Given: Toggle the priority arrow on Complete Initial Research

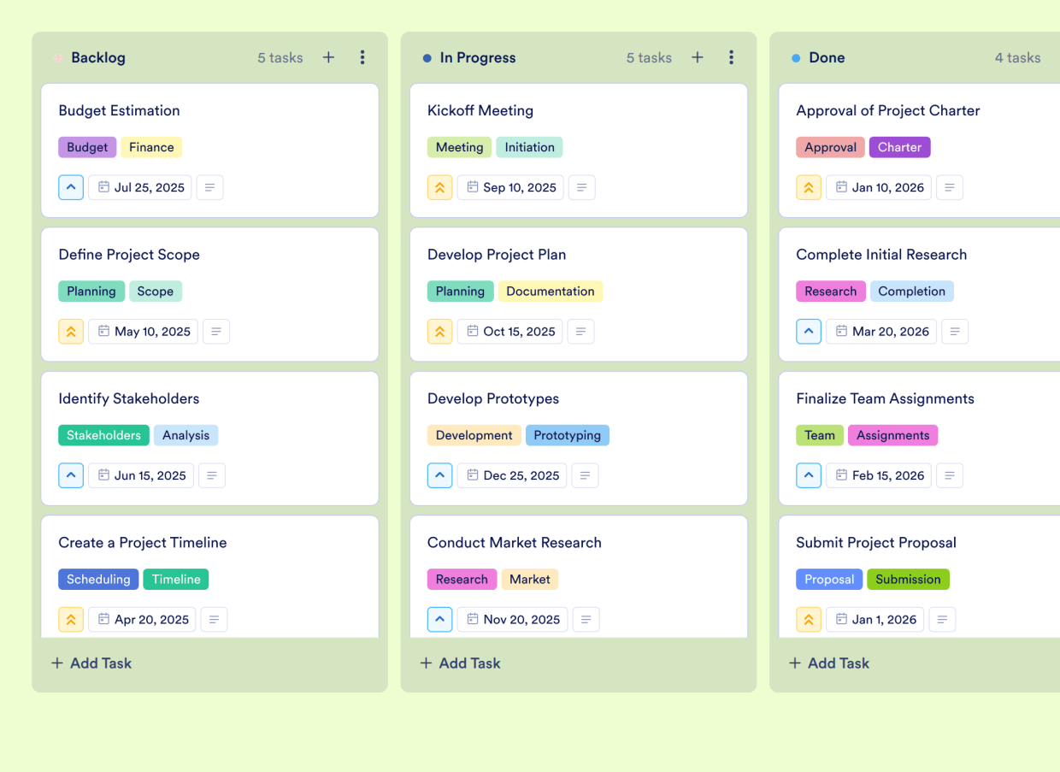Looking at the screenshot, I should click(809, 331).
